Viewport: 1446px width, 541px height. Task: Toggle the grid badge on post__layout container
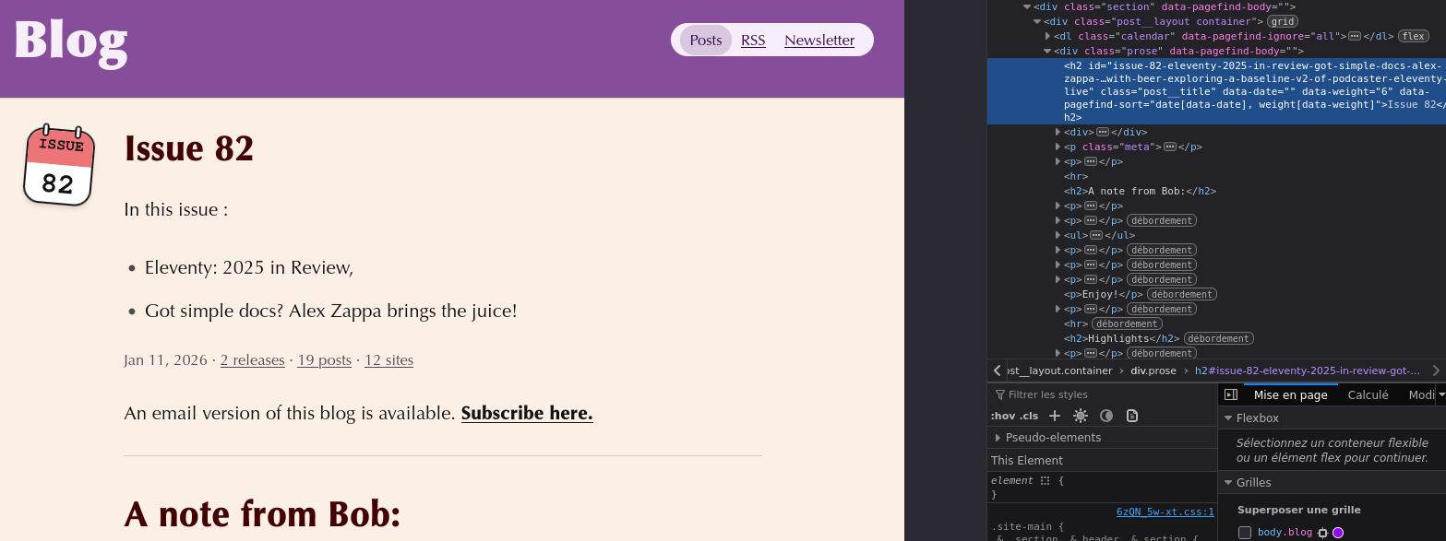(1281, 21)
